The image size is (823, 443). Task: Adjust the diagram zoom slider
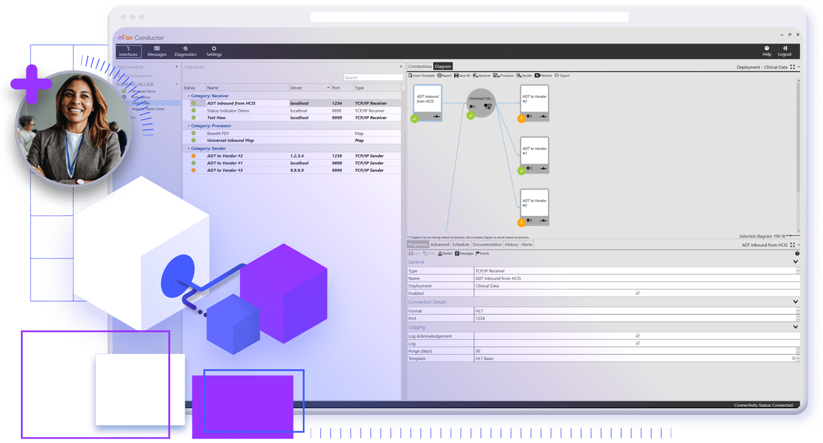tap(793, 236)
